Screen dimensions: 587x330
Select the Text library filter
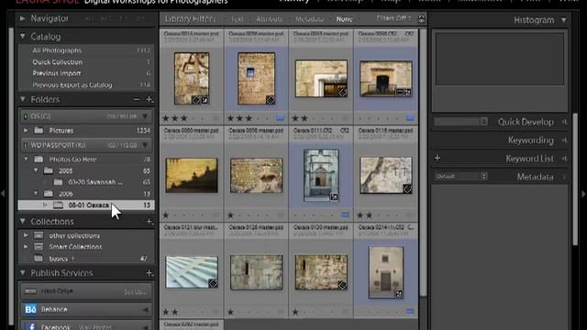point(237,19)
